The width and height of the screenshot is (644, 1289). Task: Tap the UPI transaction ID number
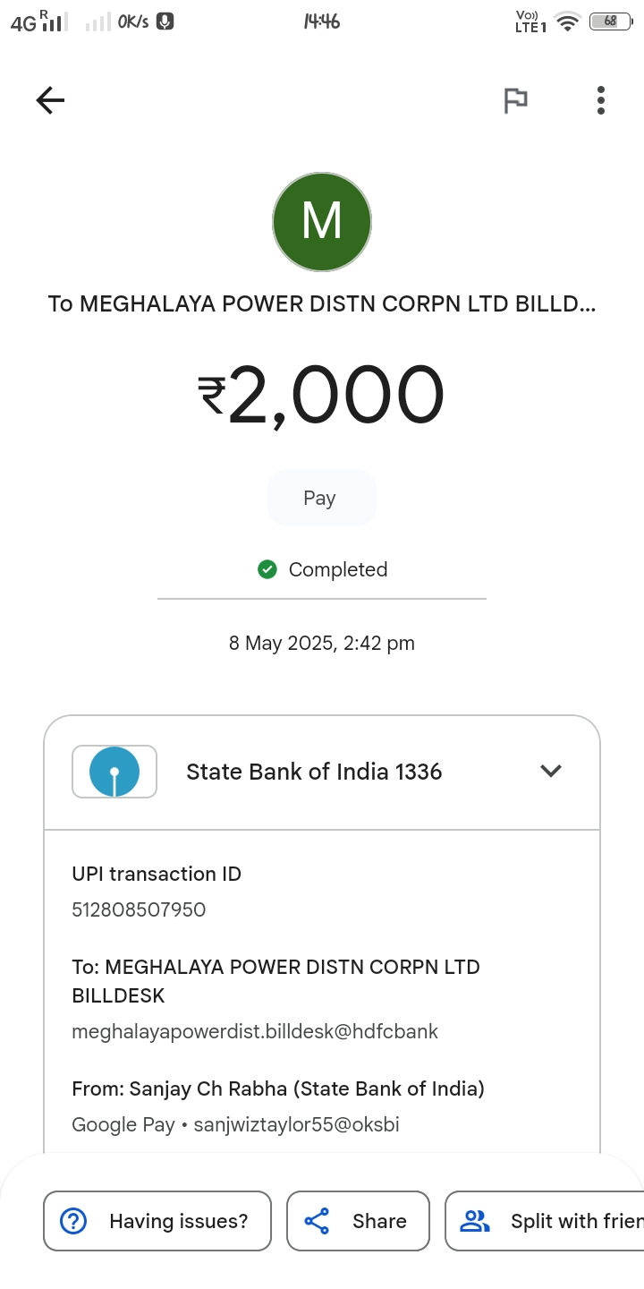139,909
